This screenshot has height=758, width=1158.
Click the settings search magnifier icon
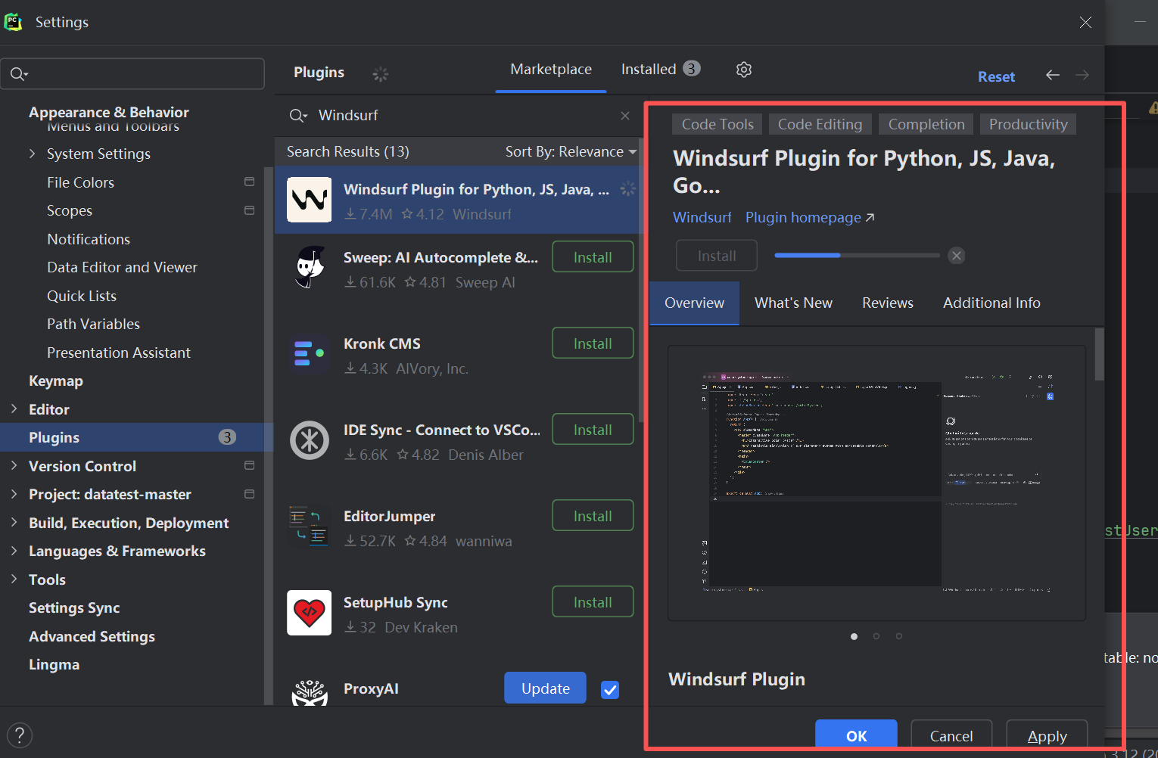click(18, 74)
